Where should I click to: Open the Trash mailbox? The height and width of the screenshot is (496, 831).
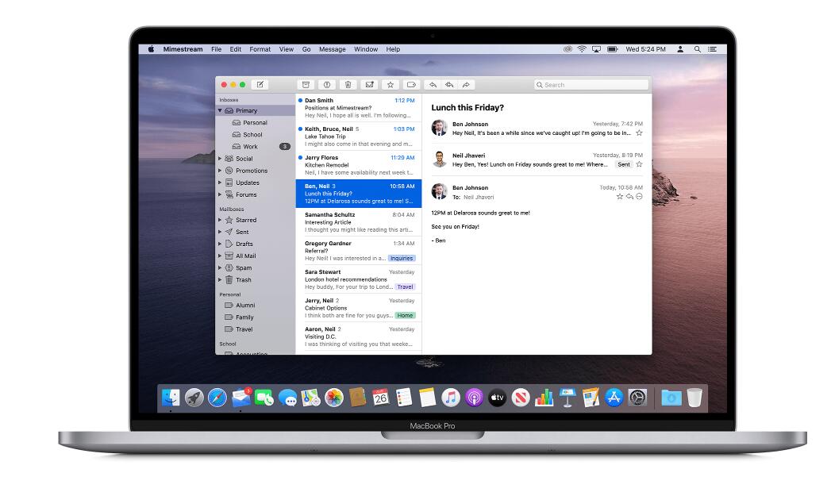256,280
